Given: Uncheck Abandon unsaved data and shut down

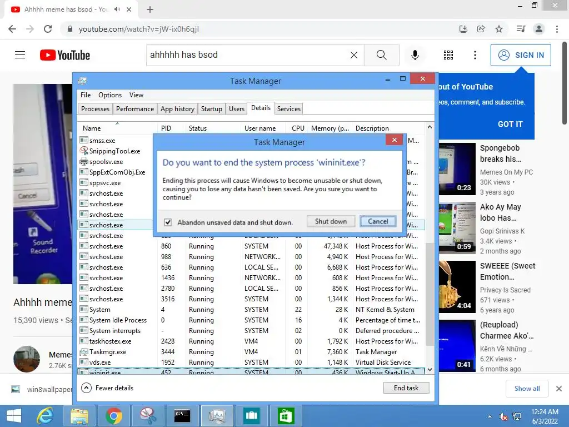Looking at the screenshot, I should pos(168,222).
